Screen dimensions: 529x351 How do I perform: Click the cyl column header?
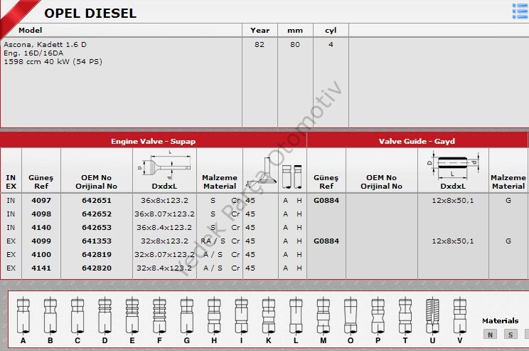click(331, 31)
